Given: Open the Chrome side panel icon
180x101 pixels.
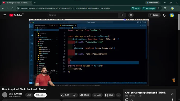Looking at the screenshot, I should tap(165, 8).
